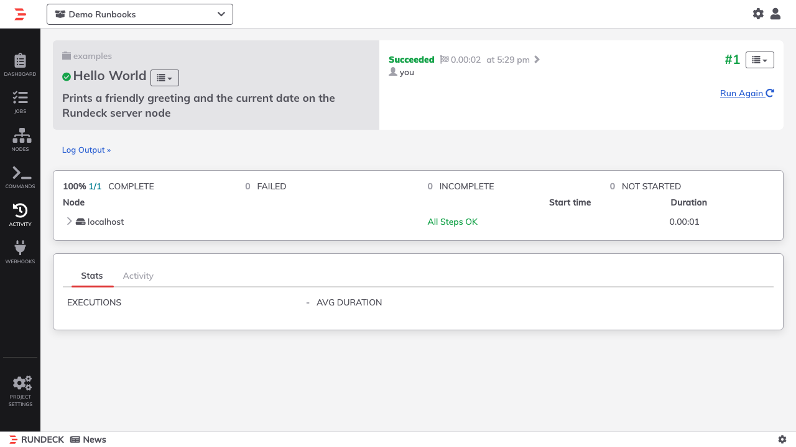Image resolution: width=796 pixels, height=447 pixels.
Task: Go to Dashboard in sidebar
Action: 20,65
